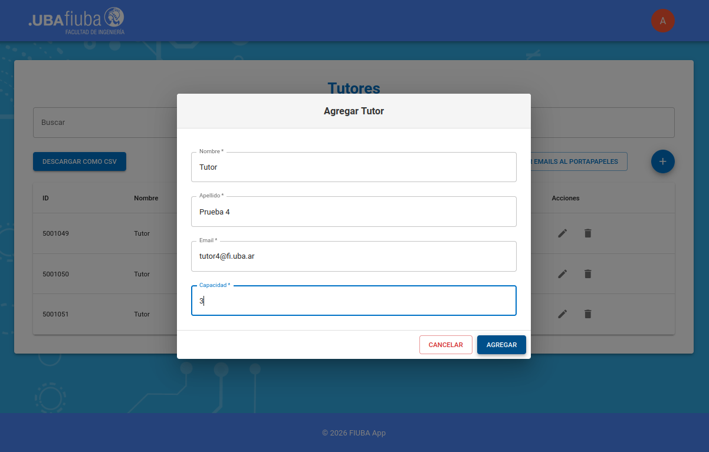Click the delete trash icon for tutor 5001049
This screenshot has width=709, height=452.
(x=587, y=233)
